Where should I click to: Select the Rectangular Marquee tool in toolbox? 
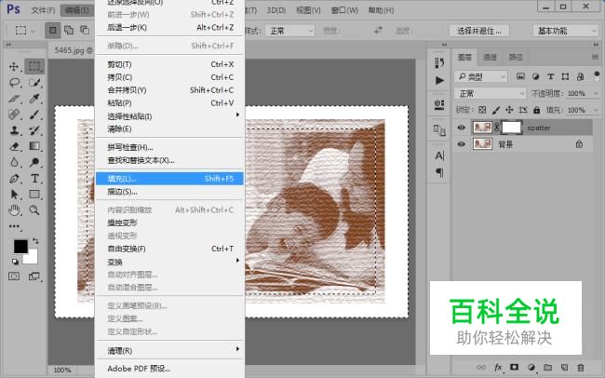34,66
